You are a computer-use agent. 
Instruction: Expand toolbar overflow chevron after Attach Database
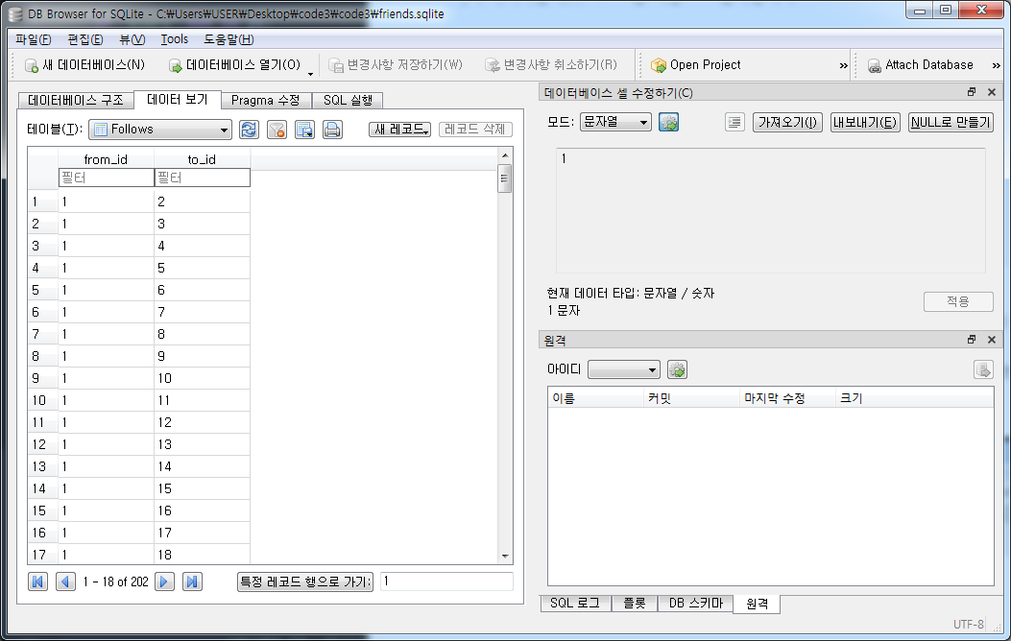(x=997, y=65)
